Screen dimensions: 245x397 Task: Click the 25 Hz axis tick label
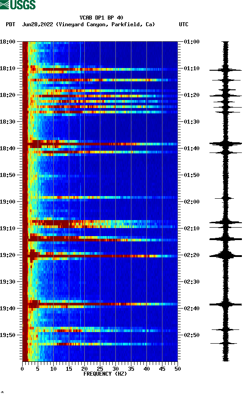point(100,369)
